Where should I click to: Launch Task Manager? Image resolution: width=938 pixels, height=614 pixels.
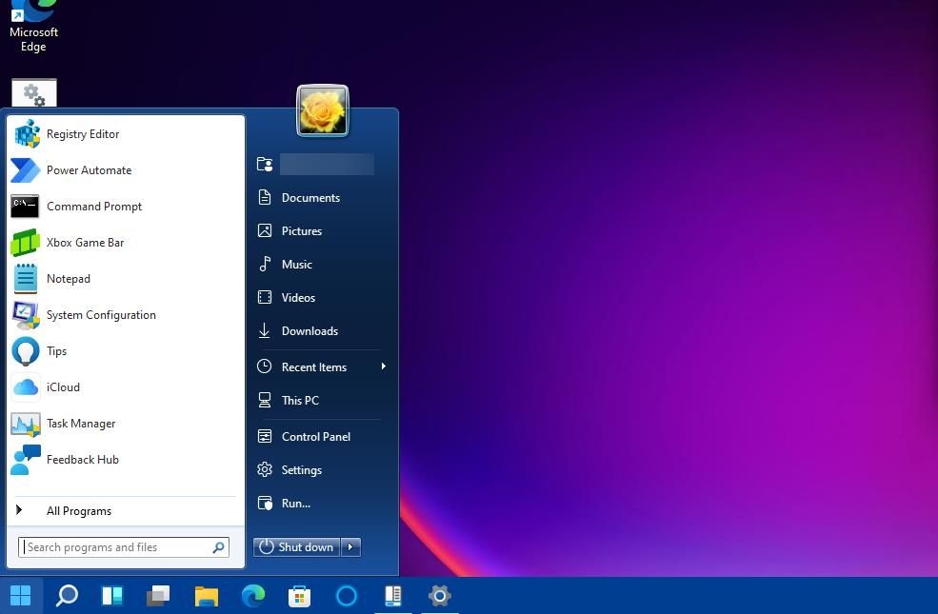click(81, 424)
